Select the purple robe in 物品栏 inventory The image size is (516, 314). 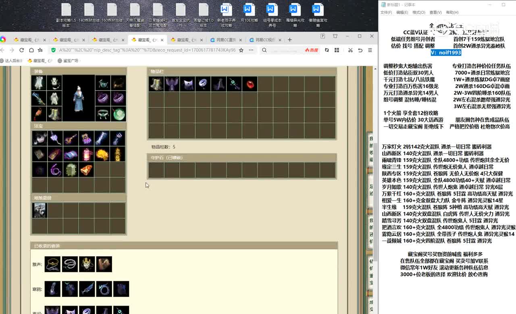pos(172,84)
